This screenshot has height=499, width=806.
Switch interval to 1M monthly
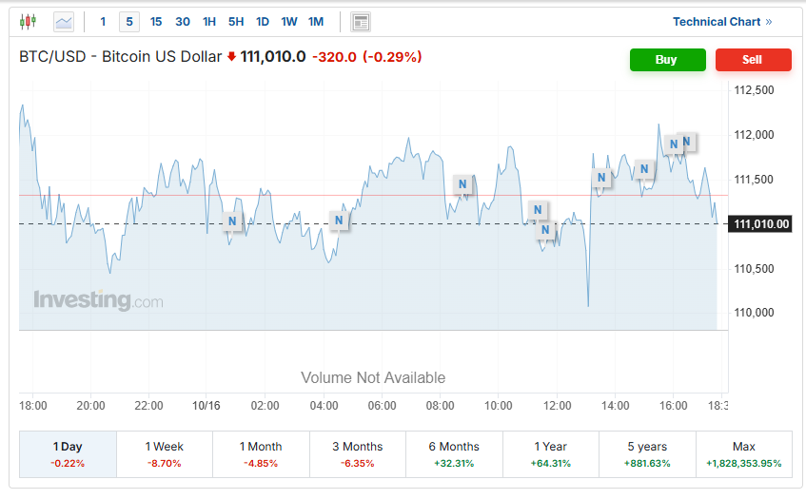(x=316, y=21)
